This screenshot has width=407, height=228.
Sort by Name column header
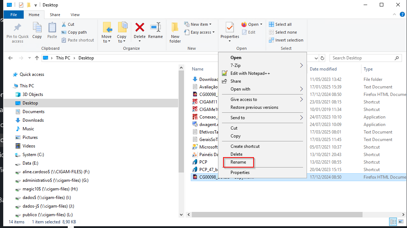(x=198, y=69)
